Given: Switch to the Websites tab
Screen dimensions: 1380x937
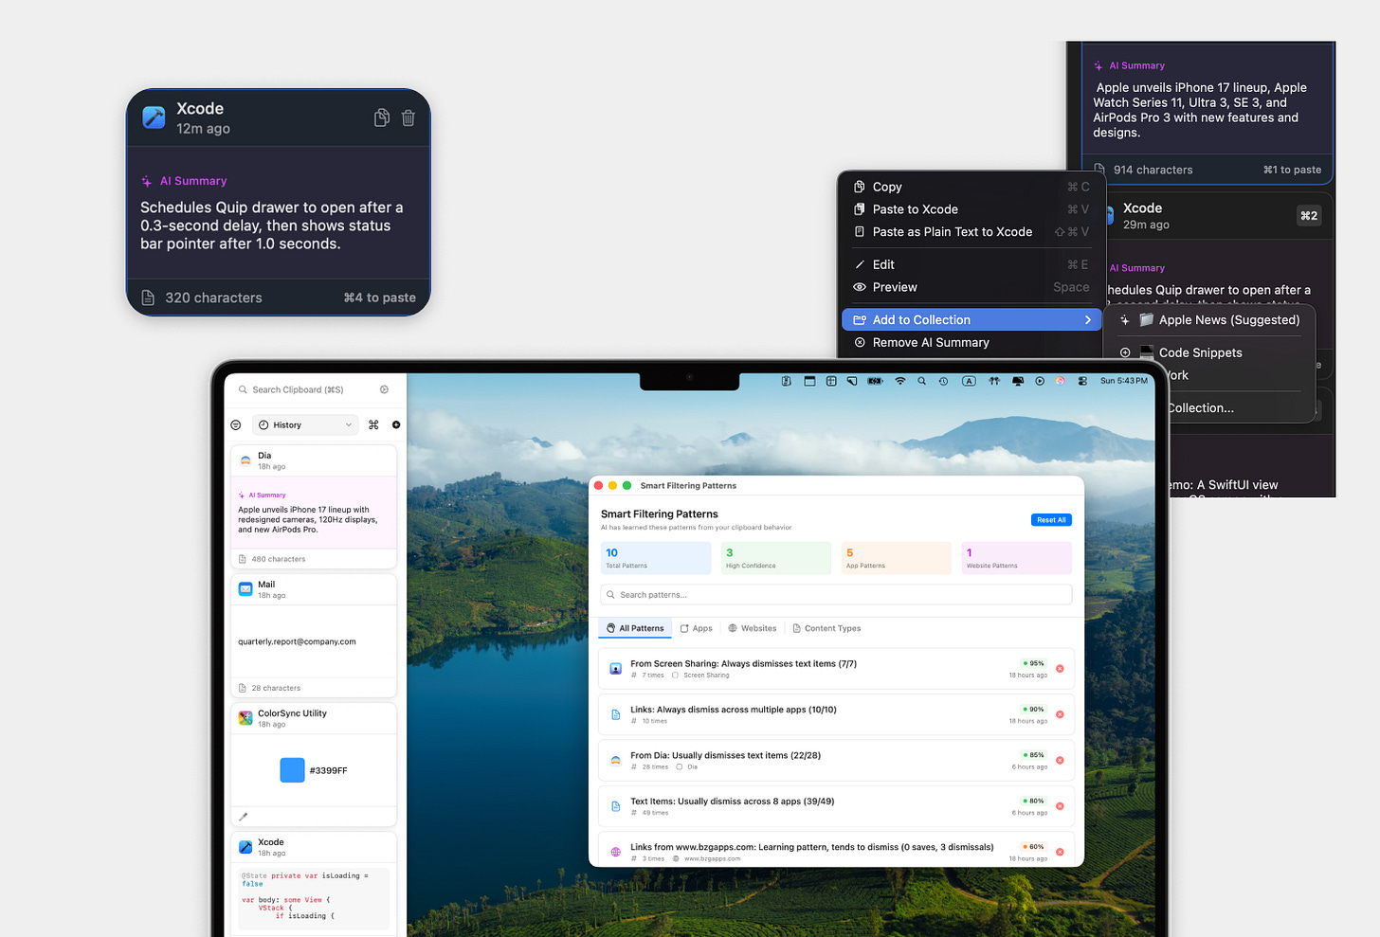Looking at the screenshot, I should (x=752, y=628).
